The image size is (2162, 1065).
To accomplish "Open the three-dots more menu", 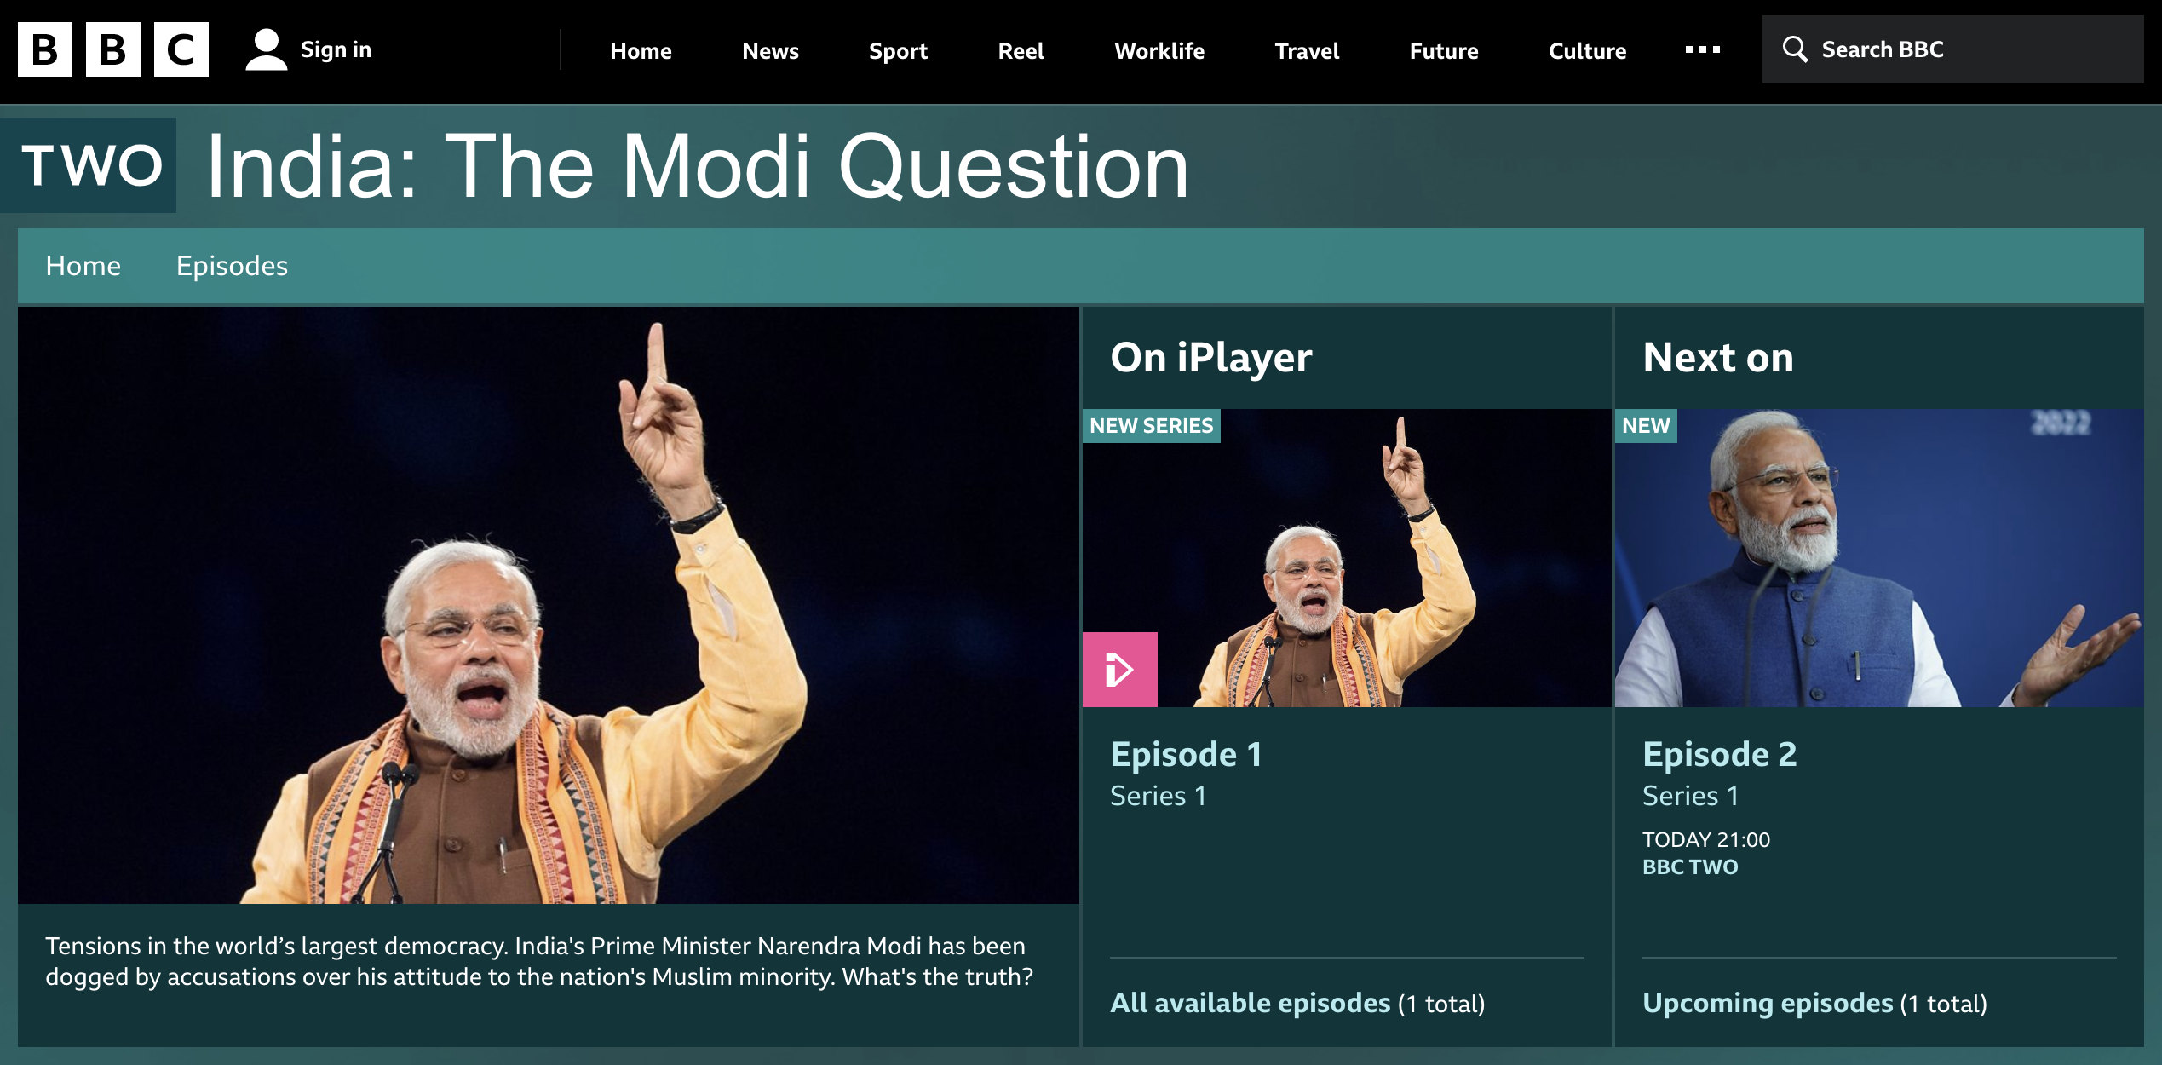I will (1702, 49).
